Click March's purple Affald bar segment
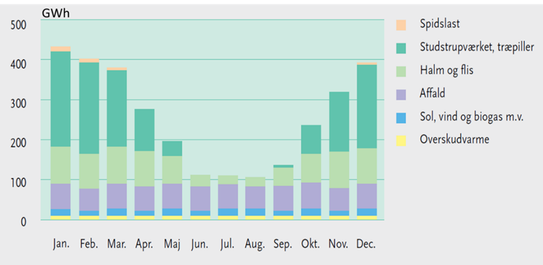The width and height of the screenshot is (543, 265). tap(117, 196)
